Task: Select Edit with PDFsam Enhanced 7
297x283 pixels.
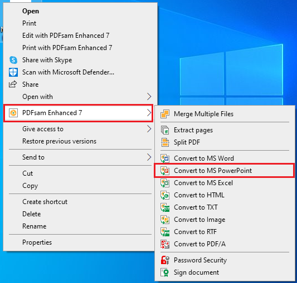Action: 66,36
